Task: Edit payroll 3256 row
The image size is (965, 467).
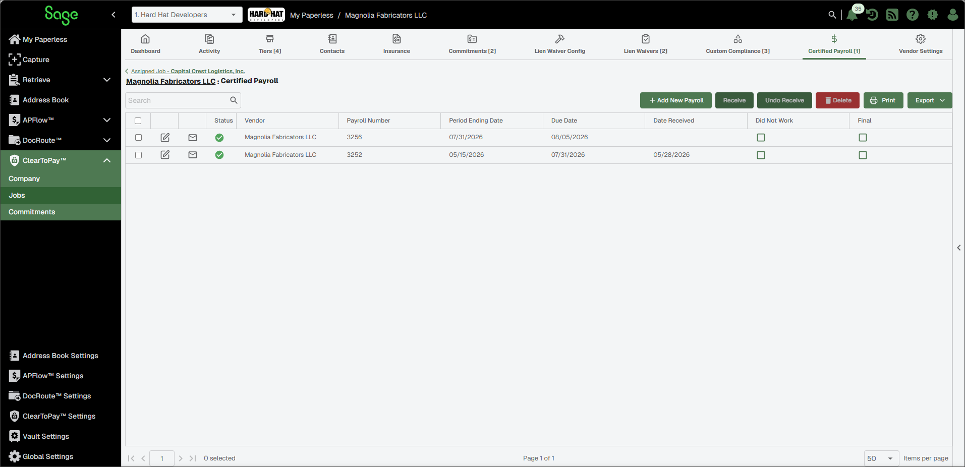Action: (x=165, y=138)
